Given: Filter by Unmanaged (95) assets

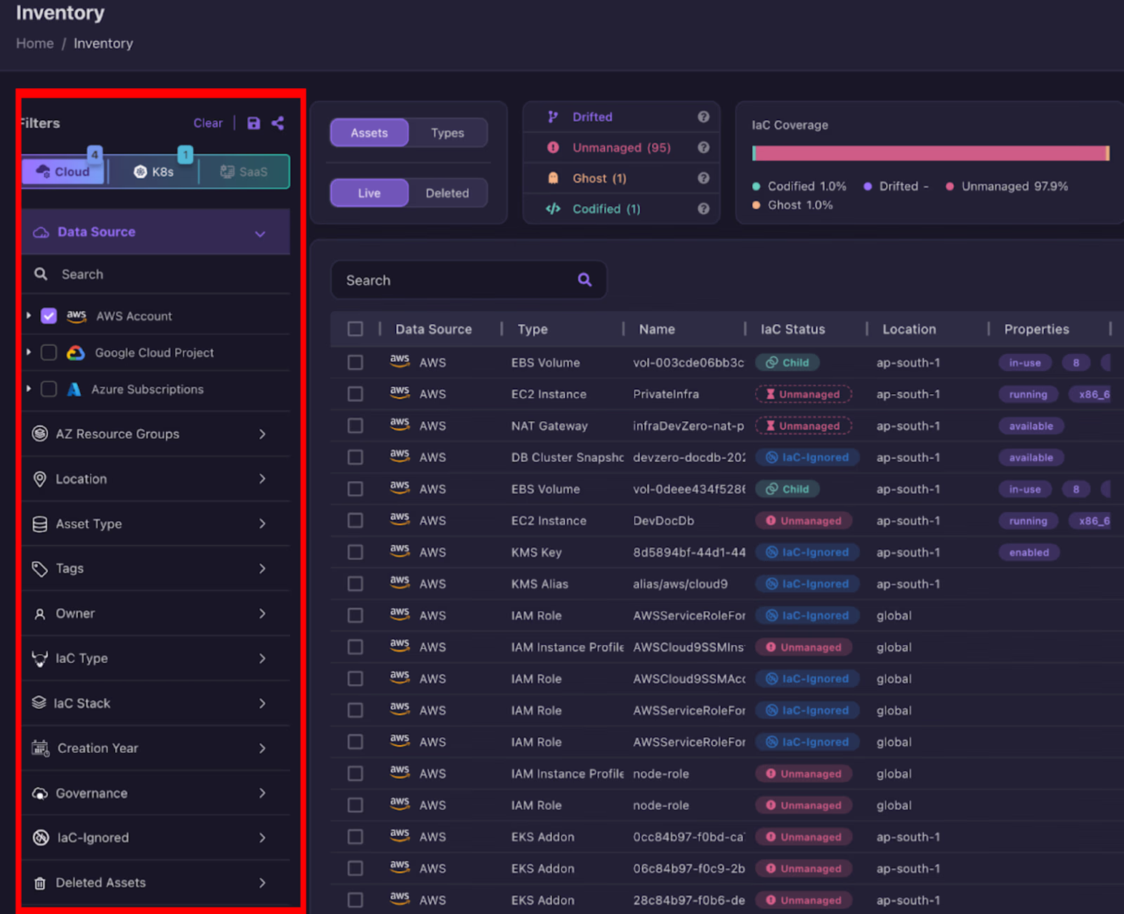Looking at the screenshot, I should point(621,148).
